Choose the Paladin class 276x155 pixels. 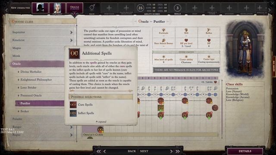point(38,119)
